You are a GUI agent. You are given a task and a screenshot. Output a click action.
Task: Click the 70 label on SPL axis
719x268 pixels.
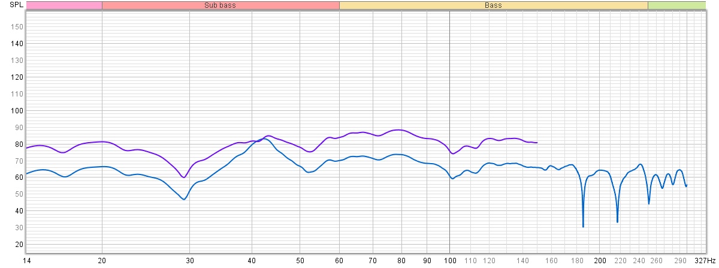click(19, 161)
